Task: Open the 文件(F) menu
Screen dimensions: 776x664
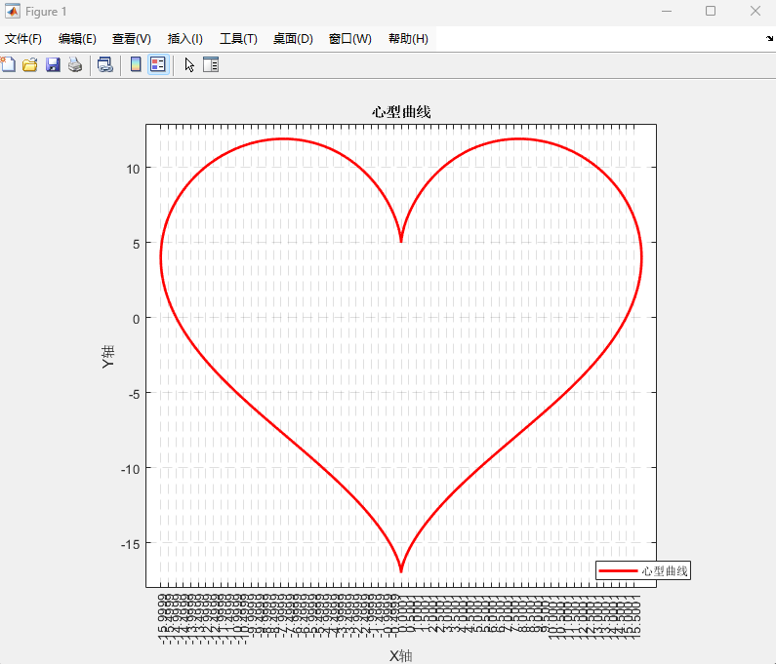Action: 22,39
